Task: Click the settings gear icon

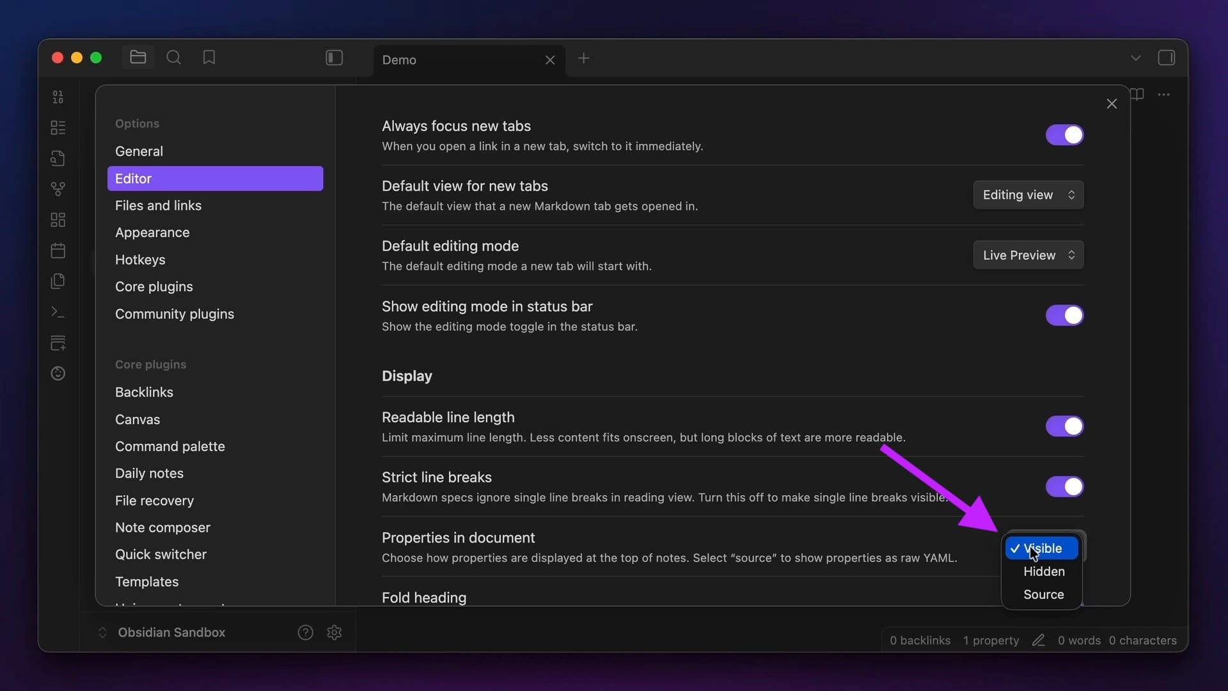Action: click(334, 632)
